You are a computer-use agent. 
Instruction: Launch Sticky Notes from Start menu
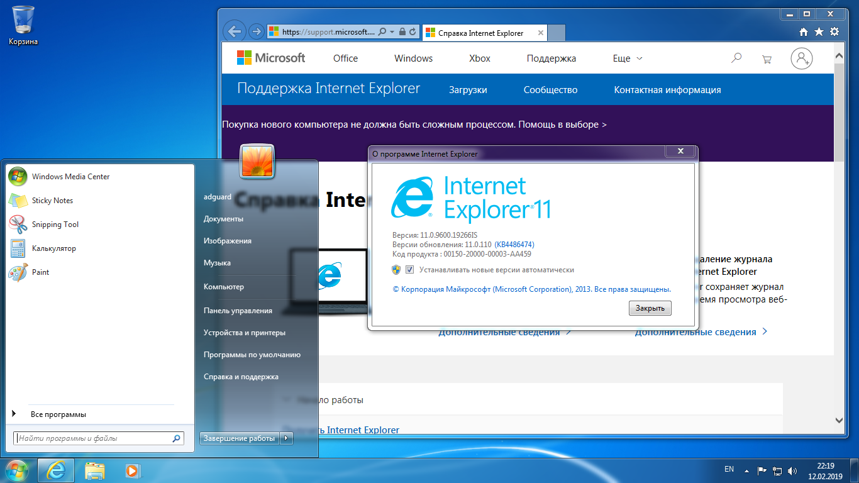point(98,201)
